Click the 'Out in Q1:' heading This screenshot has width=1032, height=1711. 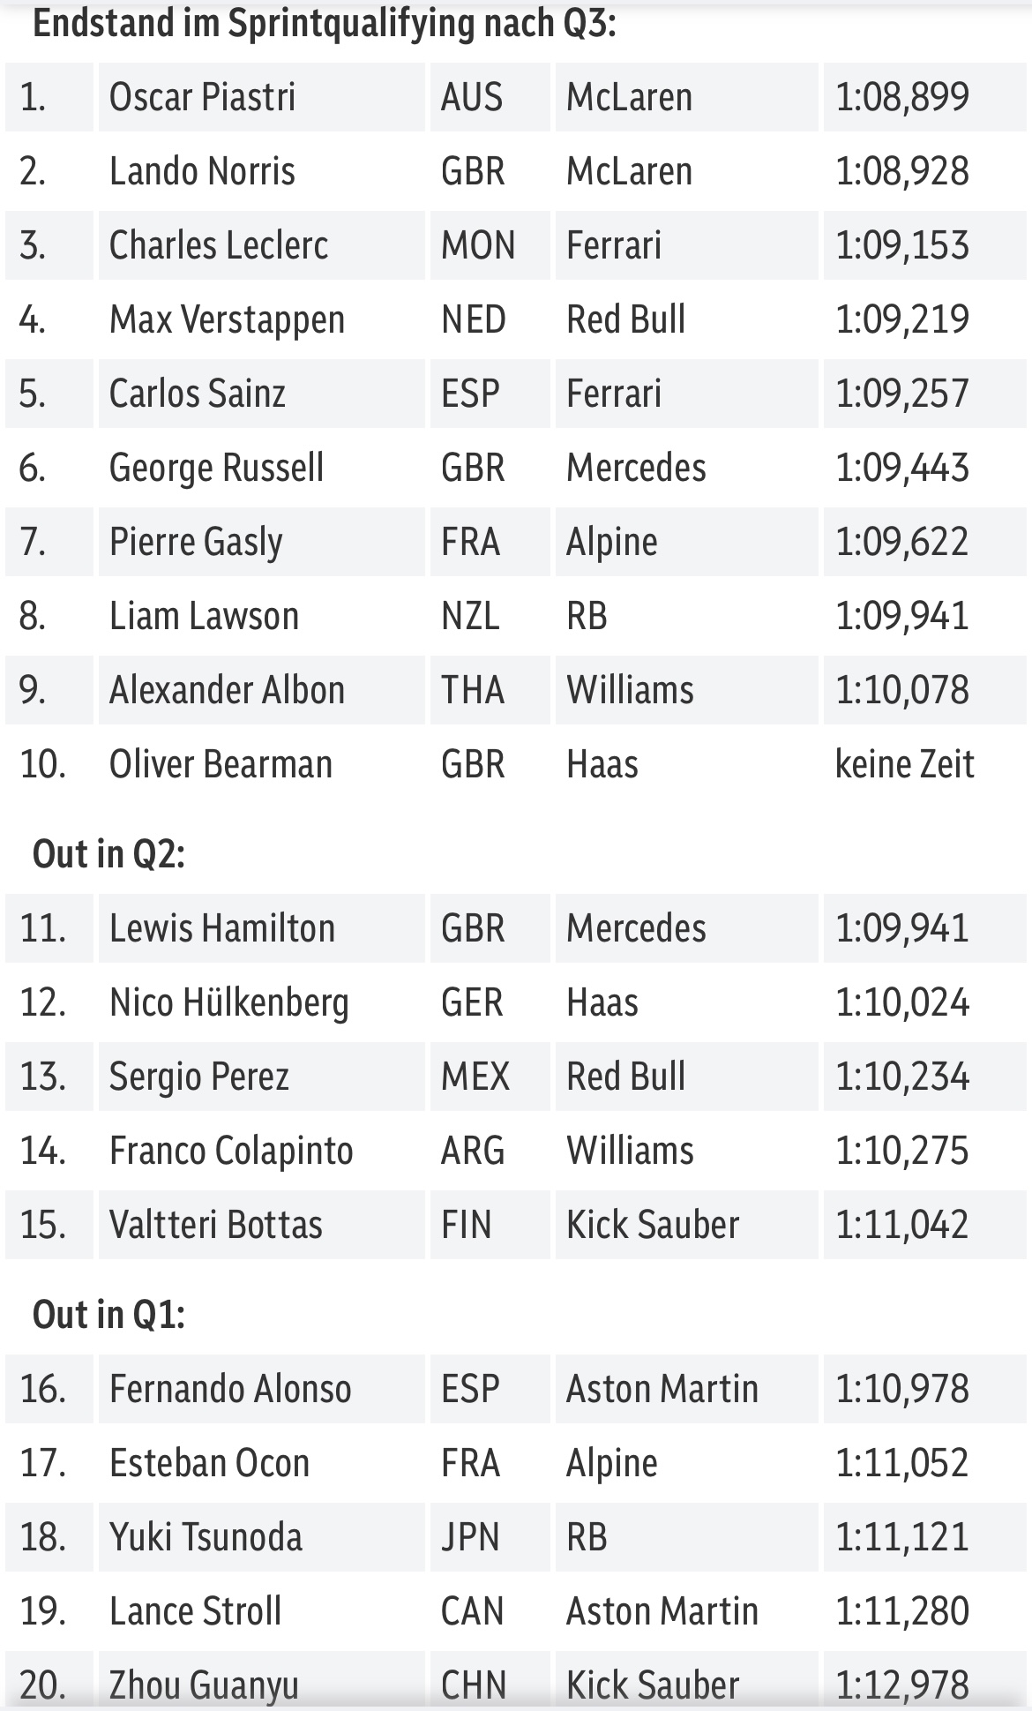coord(109,1315)
